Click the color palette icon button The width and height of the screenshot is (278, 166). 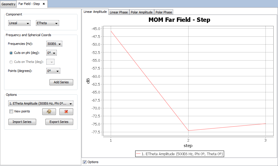pyautogui.click(x=49, y=112)
